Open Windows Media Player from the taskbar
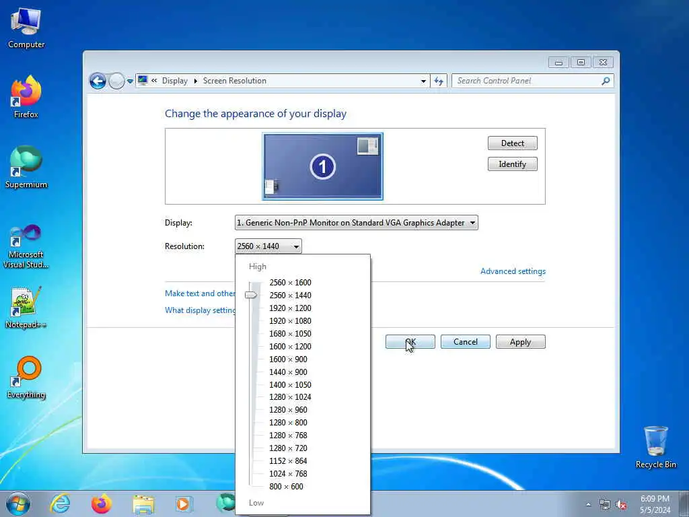689x517 pixels. (x=184, y=504)
